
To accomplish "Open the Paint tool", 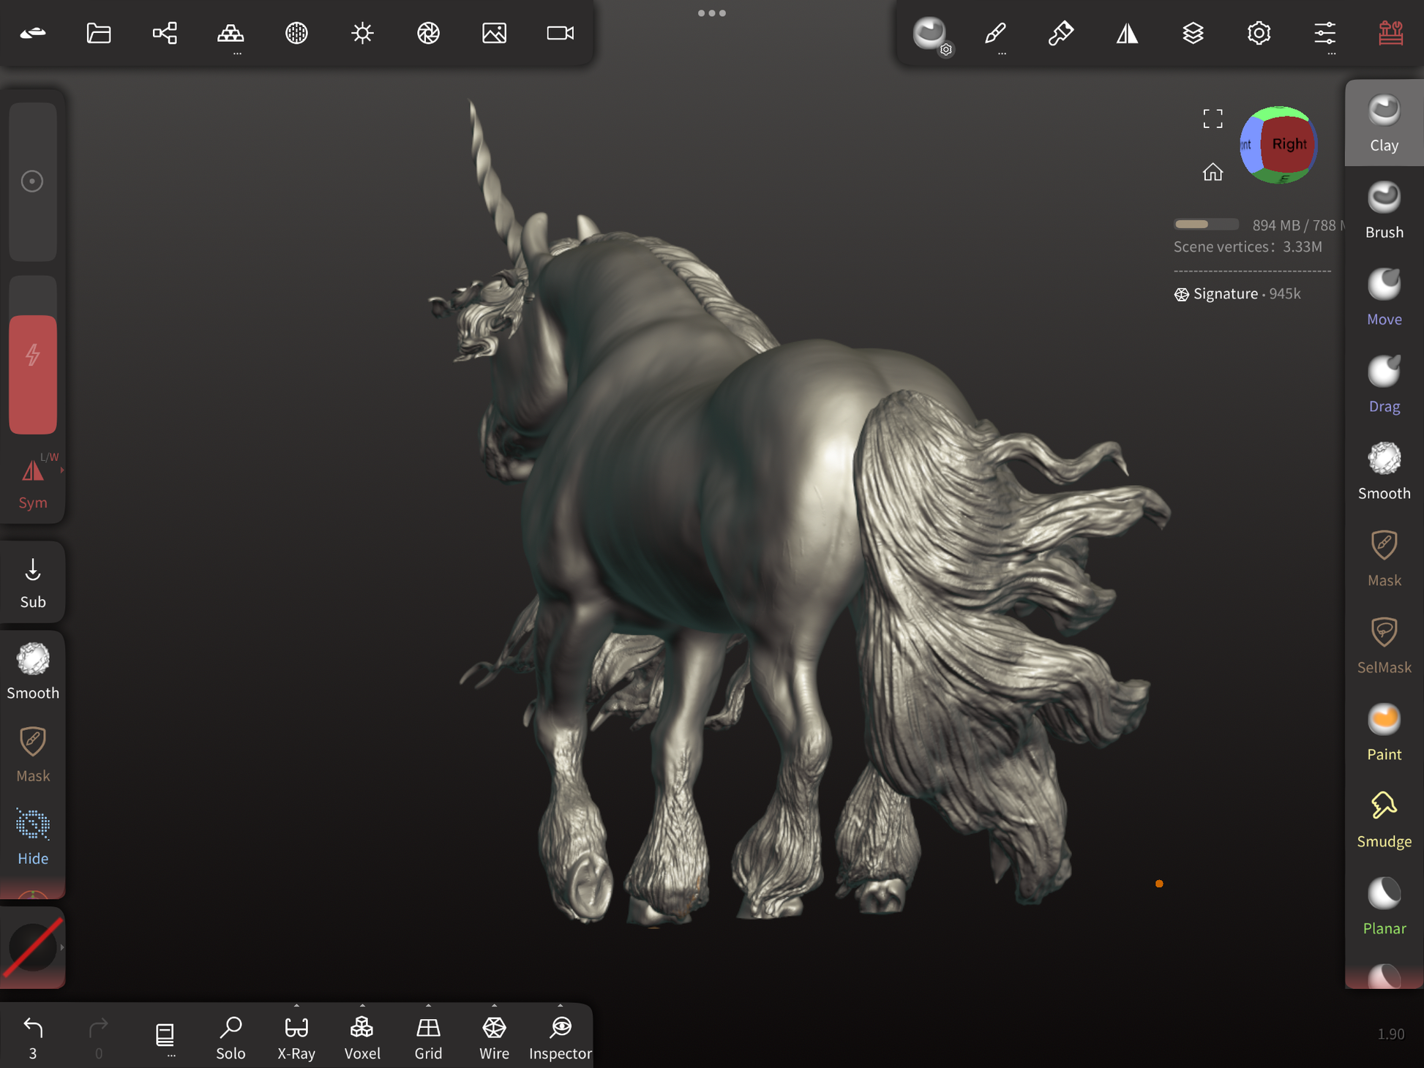I will tap(1384, 732).
